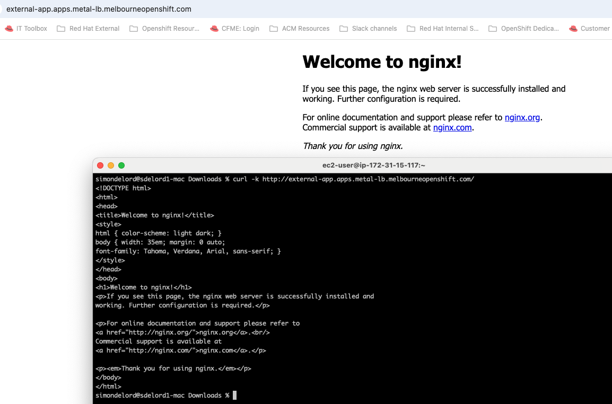
Task: Click the browser address bar URL
Action: 99,9
